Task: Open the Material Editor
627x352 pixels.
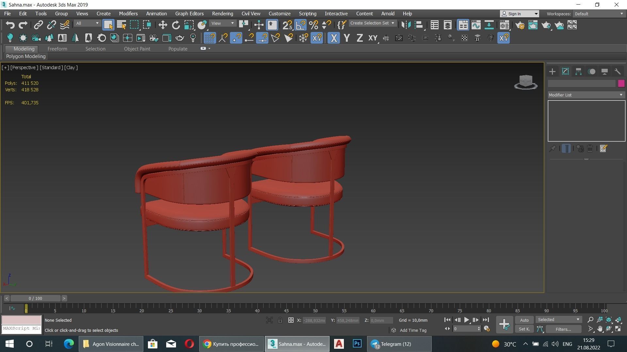Action: tap(504, 25)
